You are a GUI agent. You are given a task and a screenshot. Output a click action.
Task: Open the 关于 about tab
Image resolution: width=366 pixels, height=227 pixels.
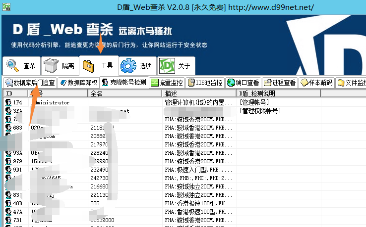coord(176,66)
